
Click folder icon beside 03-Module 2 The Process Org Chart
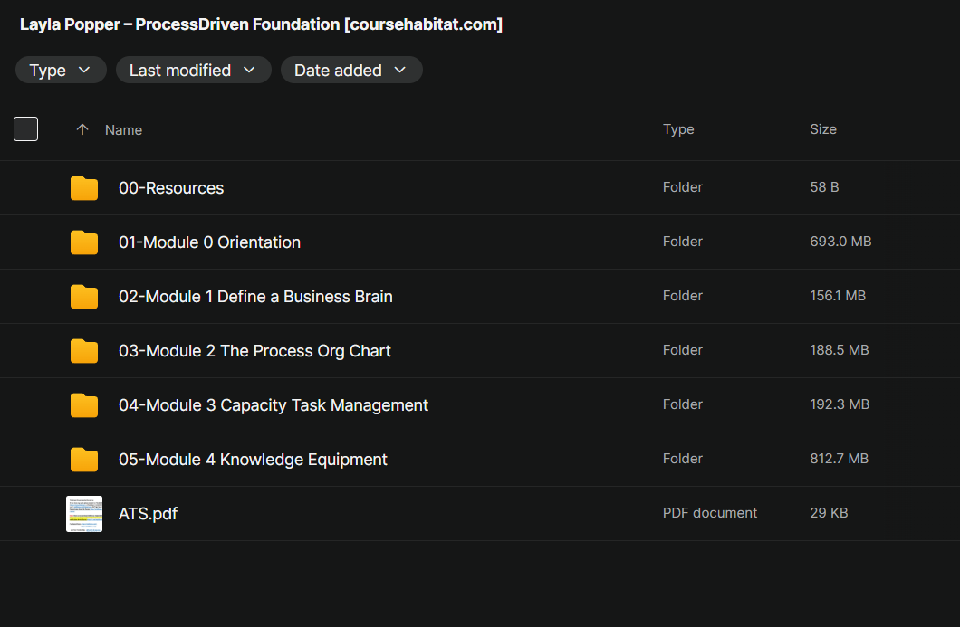pos(84,351)
